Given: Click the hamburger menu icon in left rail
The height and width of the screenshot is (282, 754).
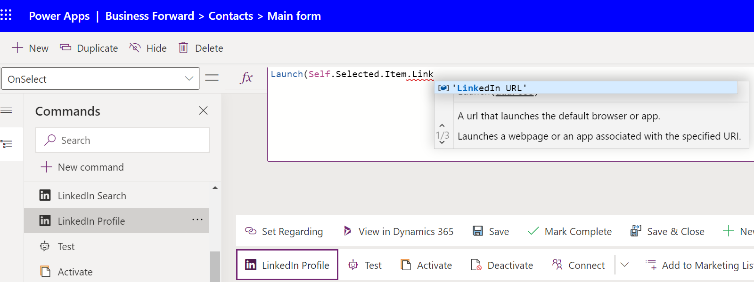Looking at the screenshot, I should coord(6,110).
